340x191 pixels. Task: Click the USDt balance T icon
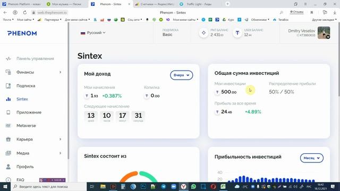pos(237,33)
